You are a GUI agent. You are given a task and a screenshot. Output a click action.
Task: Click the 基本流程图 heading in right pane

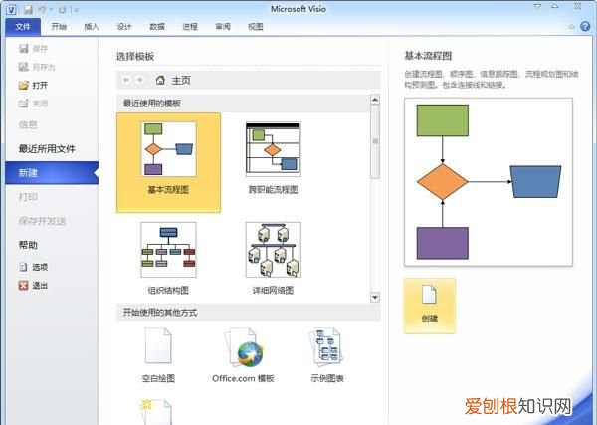point(428,56)
